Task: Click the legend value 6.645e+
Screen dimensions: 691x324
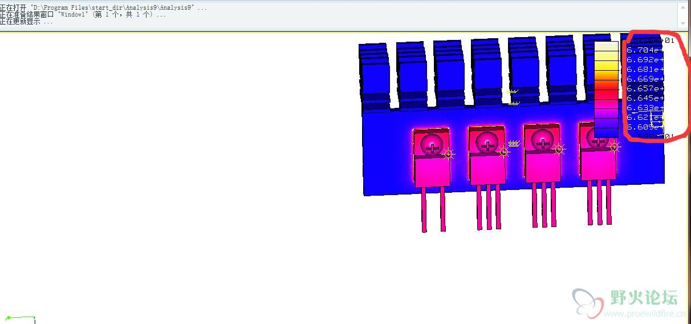Action: point(645,98)
